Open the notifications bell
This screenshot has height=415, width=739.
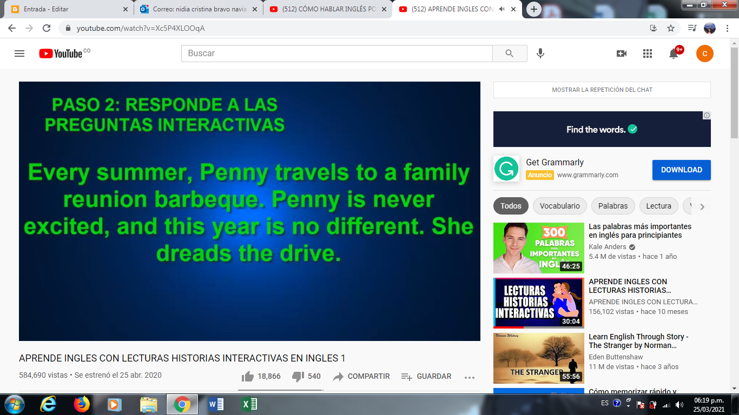[x=674, y=53]
